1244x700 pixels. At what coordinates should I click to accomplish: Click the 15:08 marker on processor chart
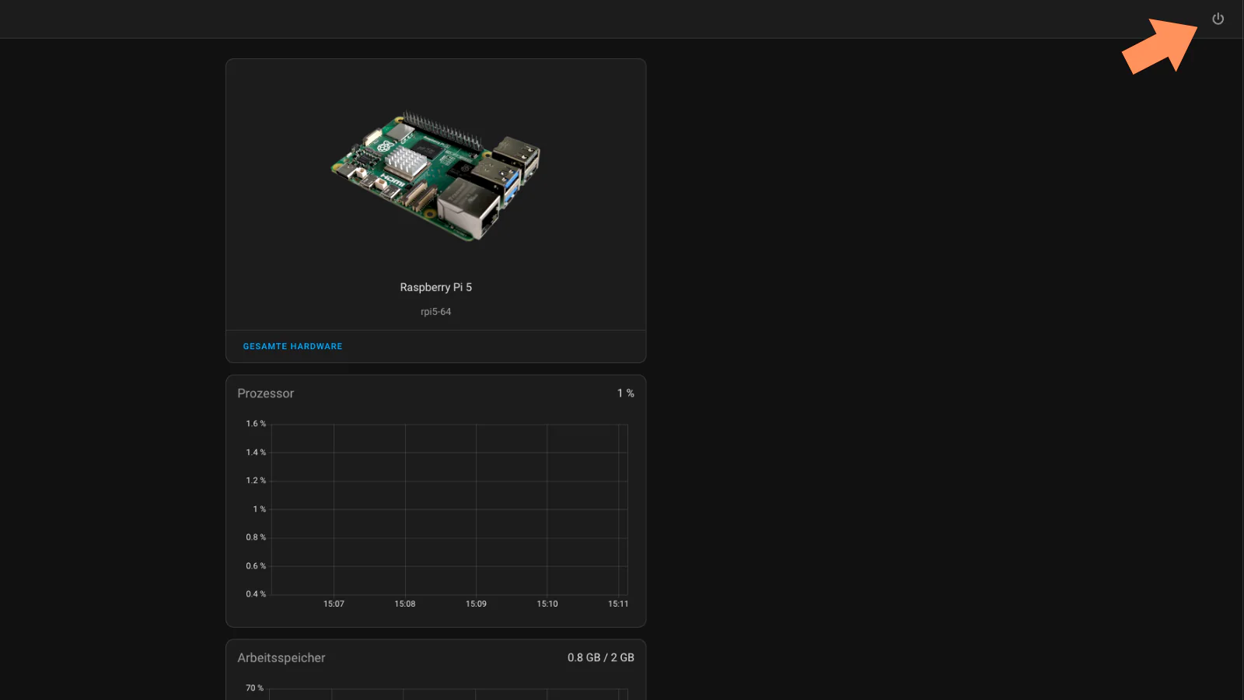[x=405, y=604]
